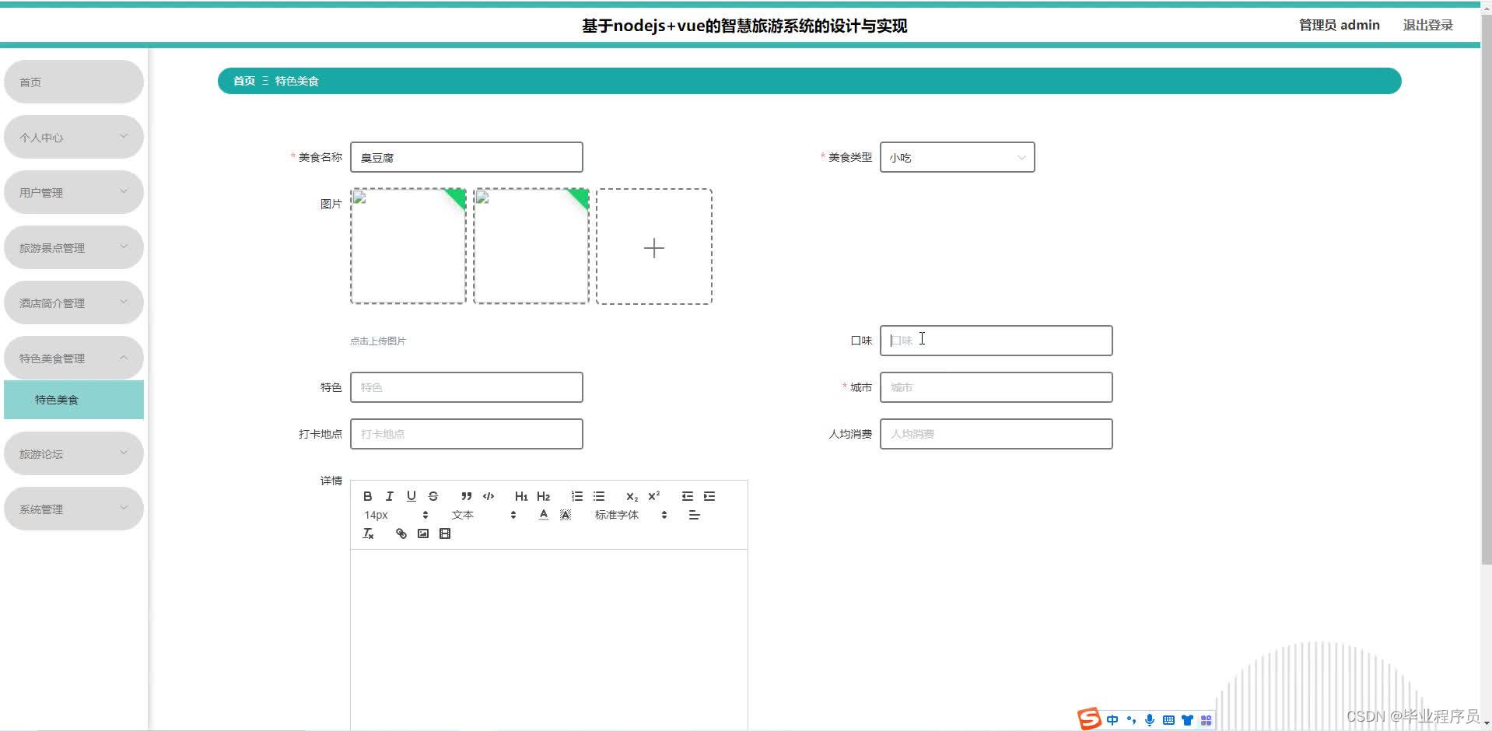
Task: Focus the 城市 input field
Action: point(996,387)
